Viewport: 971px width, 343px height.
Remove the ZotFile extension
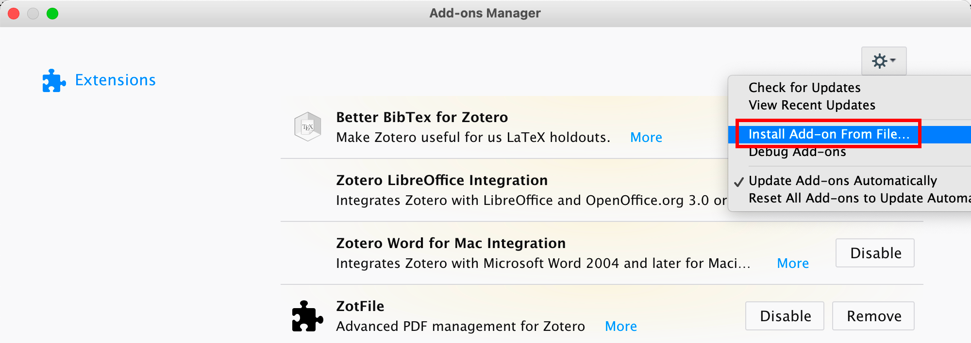(873, 316)
